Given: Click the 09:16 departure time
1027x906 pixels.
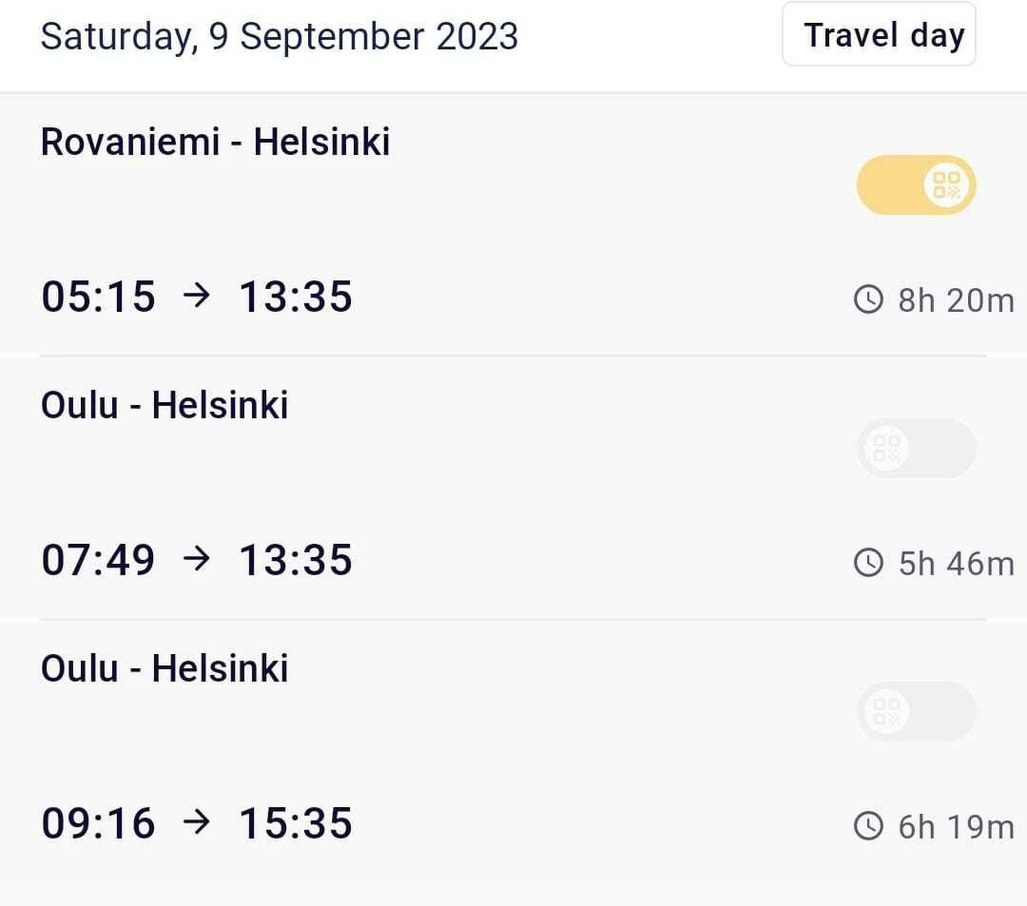Looking at the screenshot, I should 98,823.
